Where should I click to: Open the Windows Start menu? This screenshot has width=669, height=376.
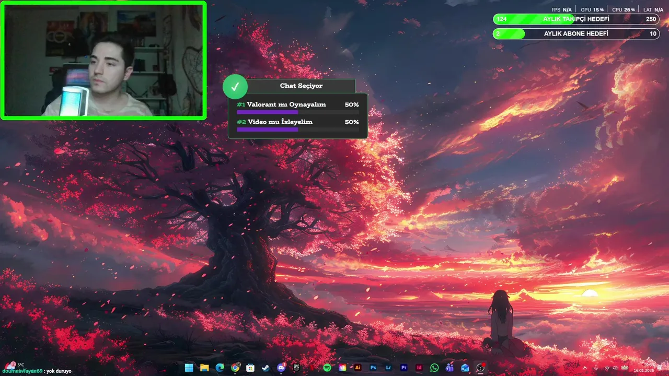[189, 368]
